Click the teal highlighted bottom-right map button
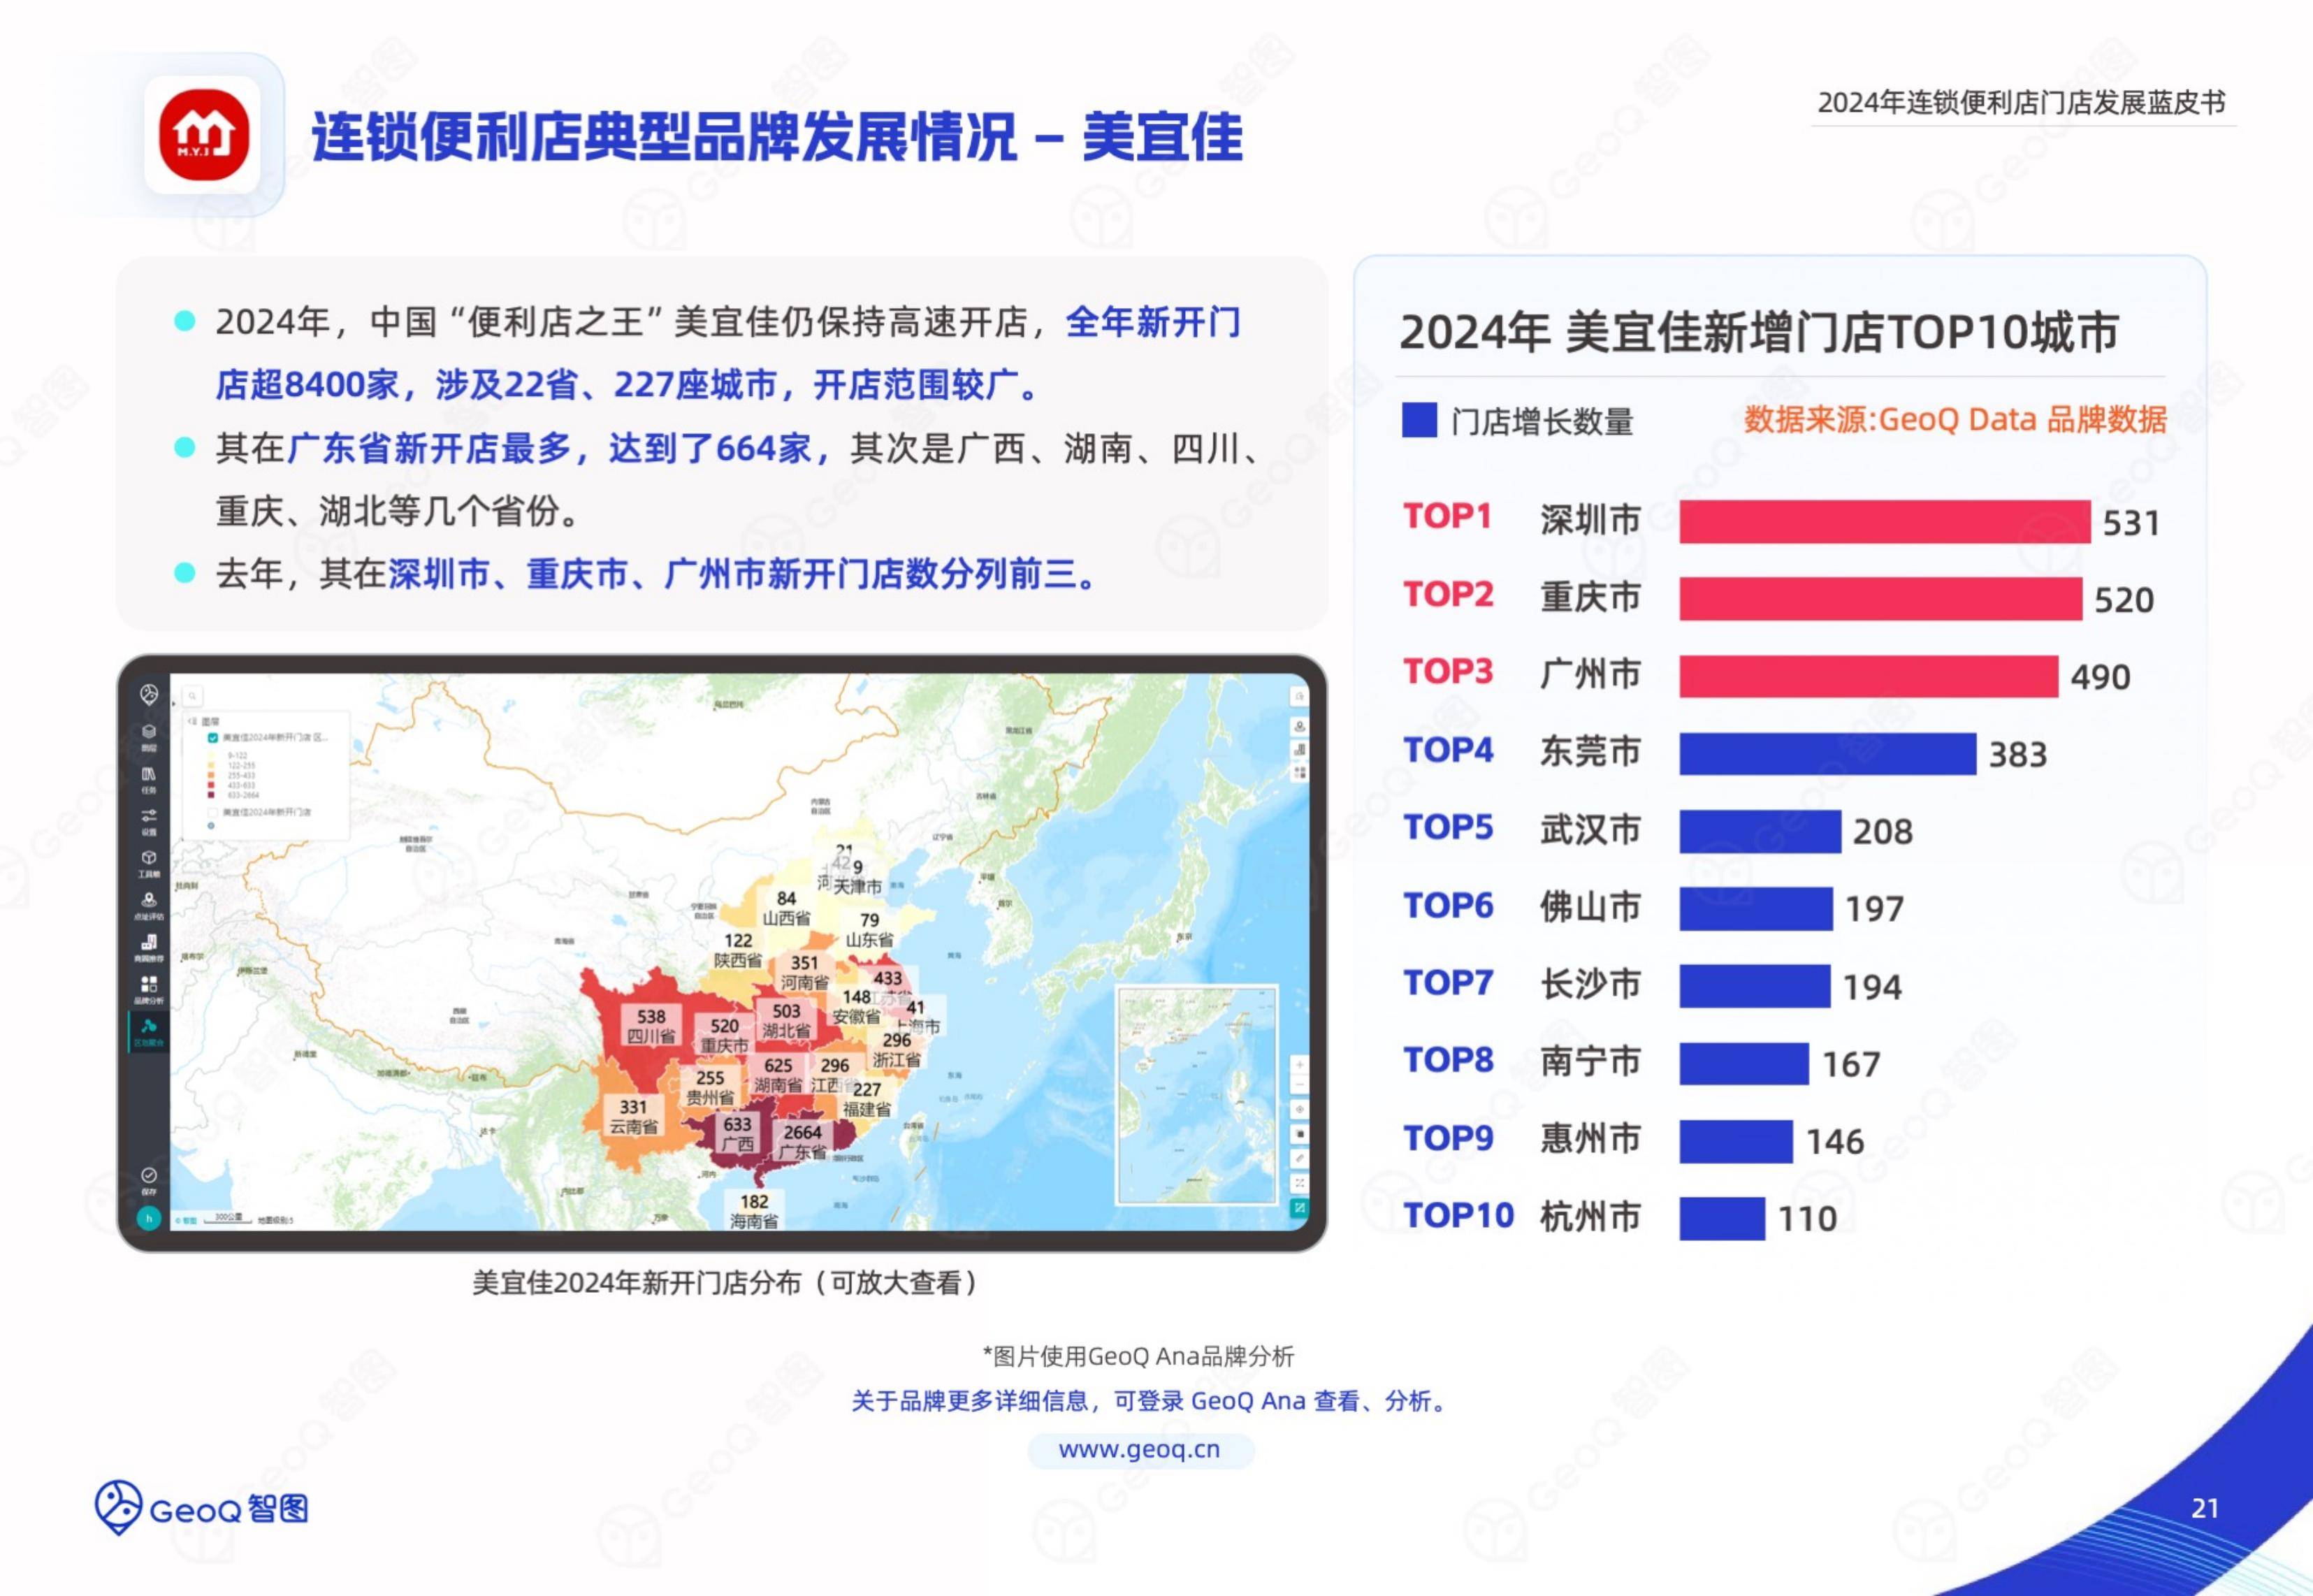This screenshot has height=1596, width=2313. click(x=1299, y=1207)
